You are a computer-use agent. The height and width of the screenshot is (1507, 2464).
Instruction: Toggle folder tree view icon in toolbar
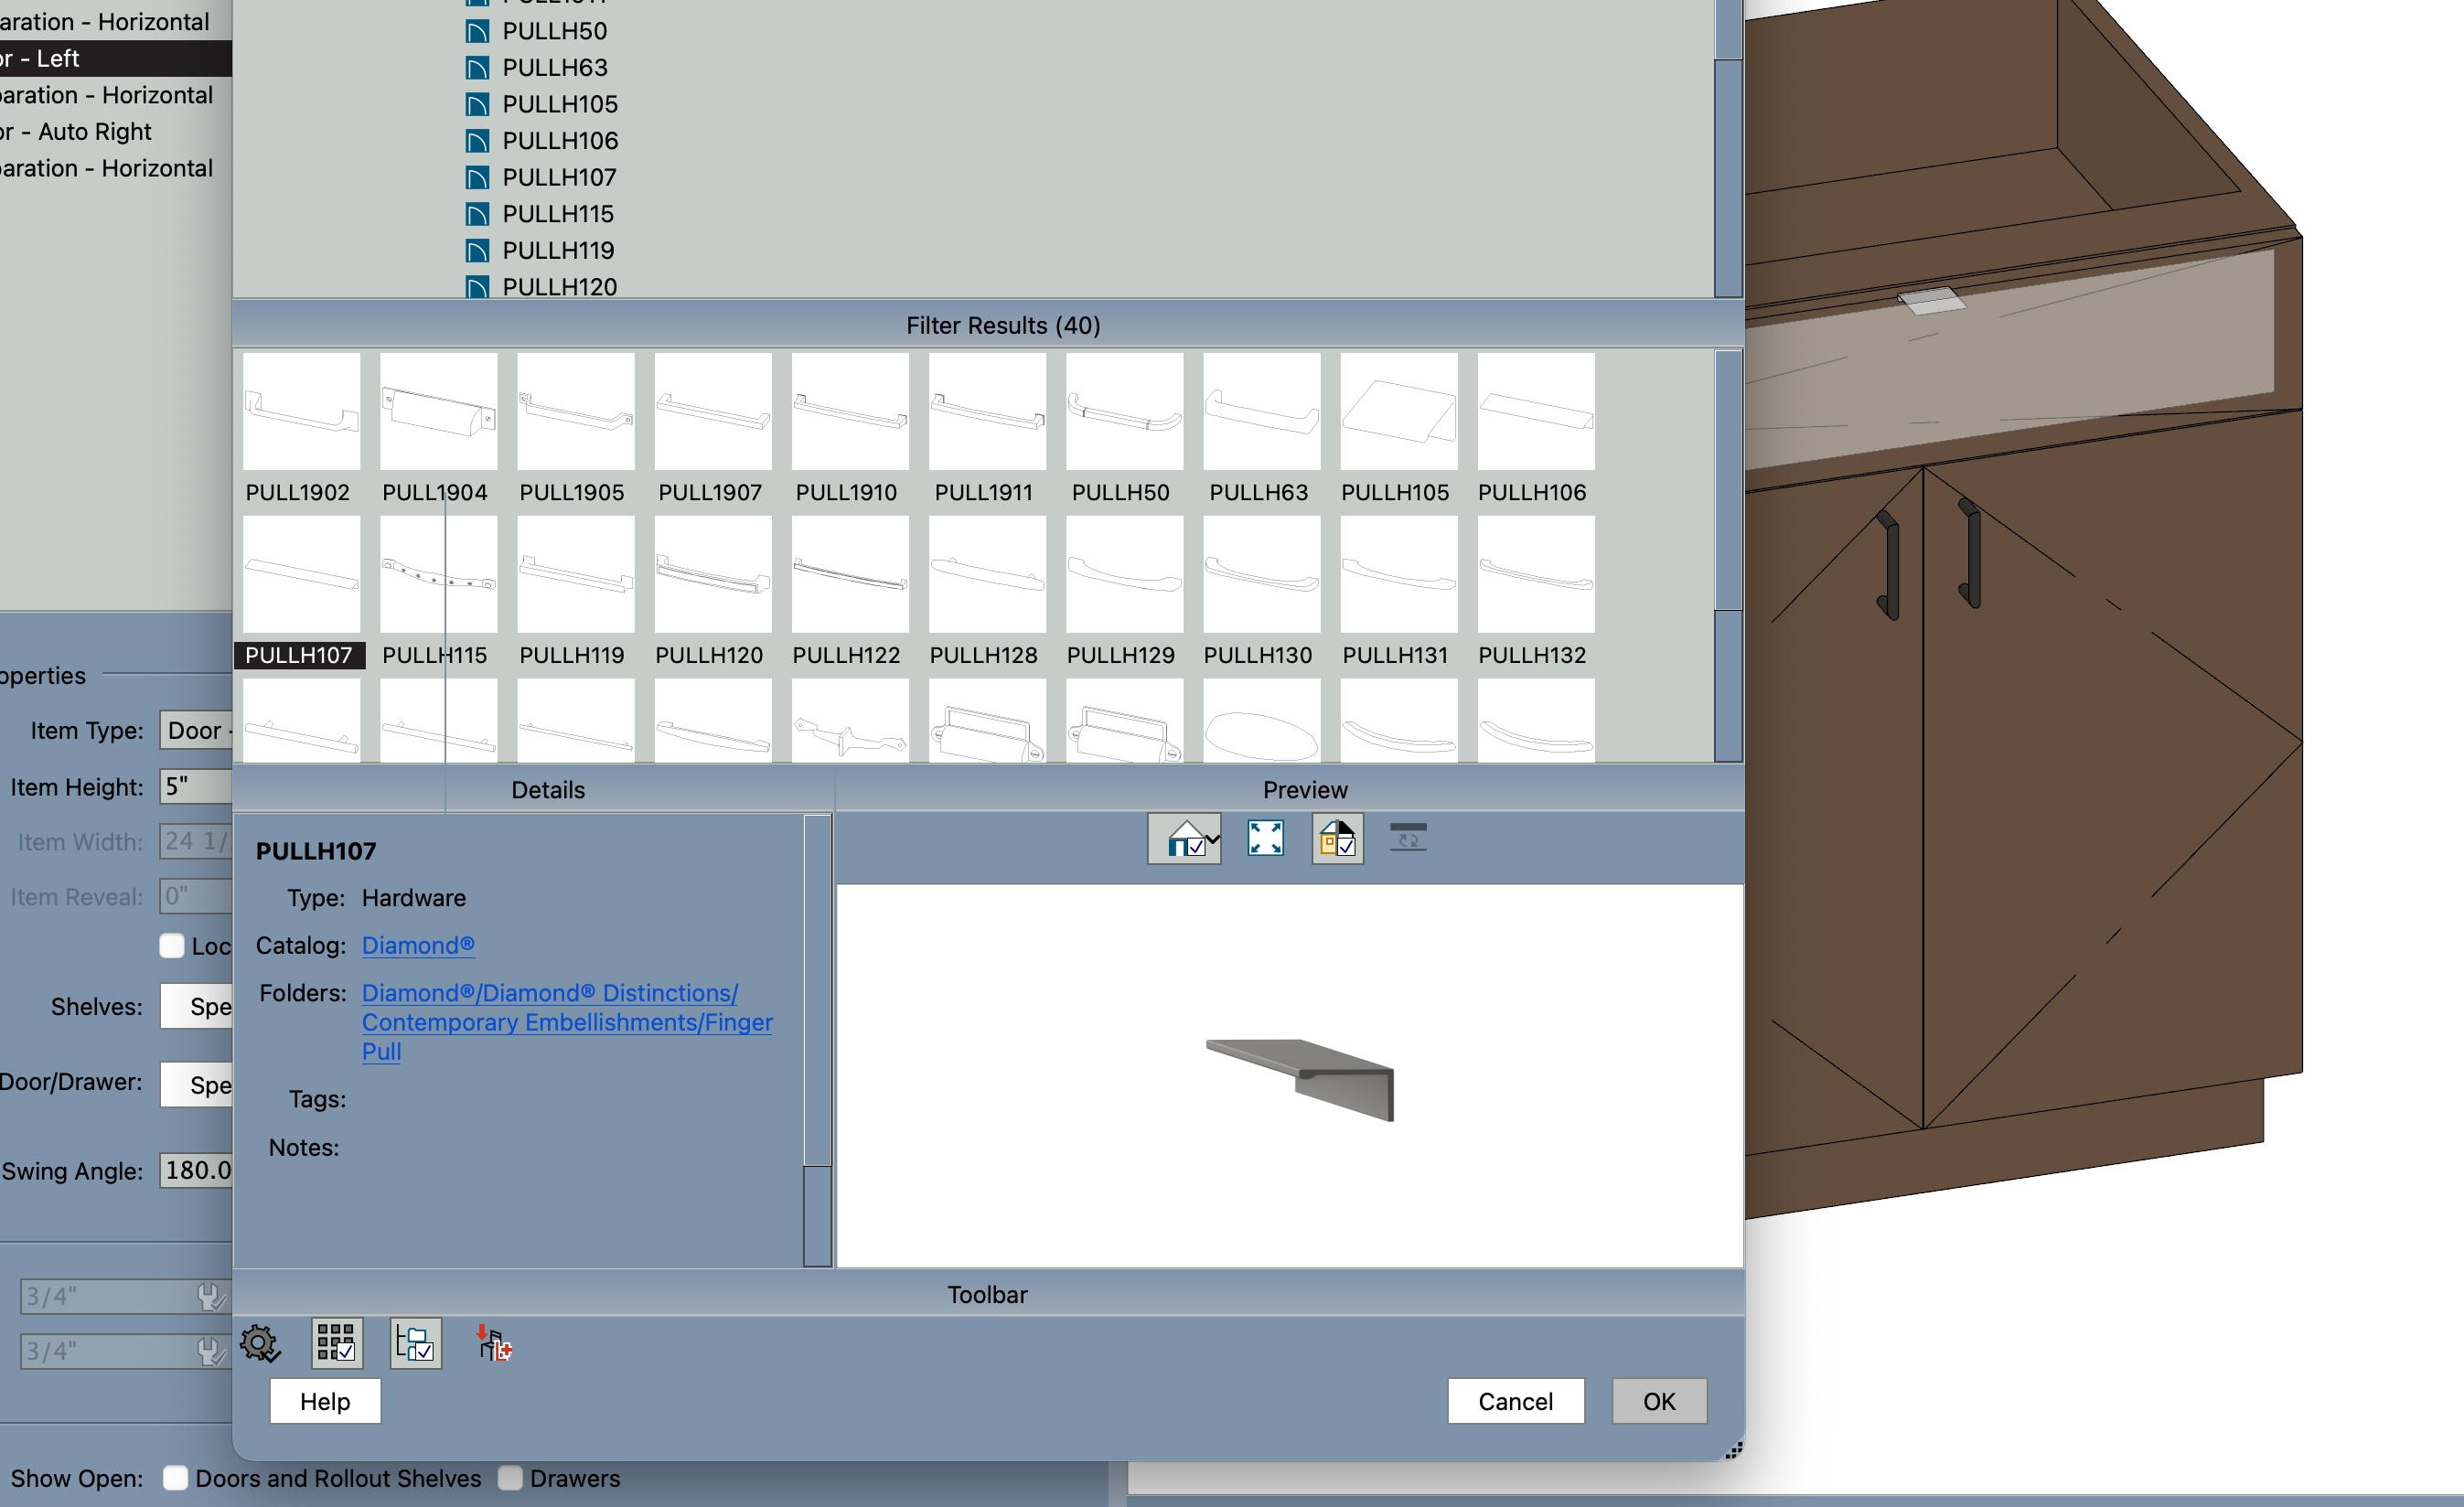pyautogui.click(x=415, y=1343)
